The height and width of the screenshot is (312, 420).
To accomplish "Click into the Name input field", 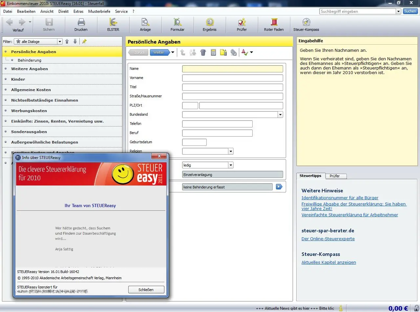I will (x=232, y=69).
